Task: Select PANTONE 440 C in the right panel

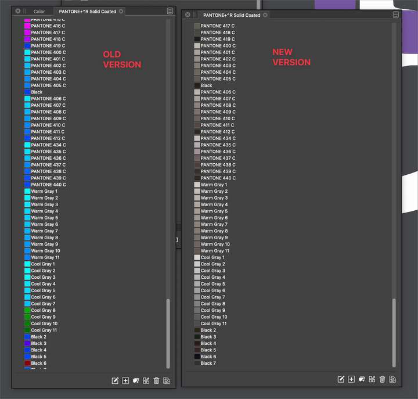Action: point(218,178)
